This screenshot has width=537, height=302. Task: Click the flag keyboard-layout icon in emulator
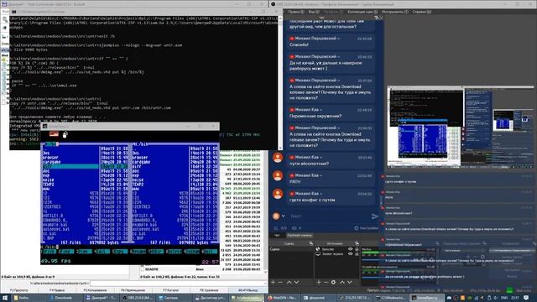pos(54,134)
